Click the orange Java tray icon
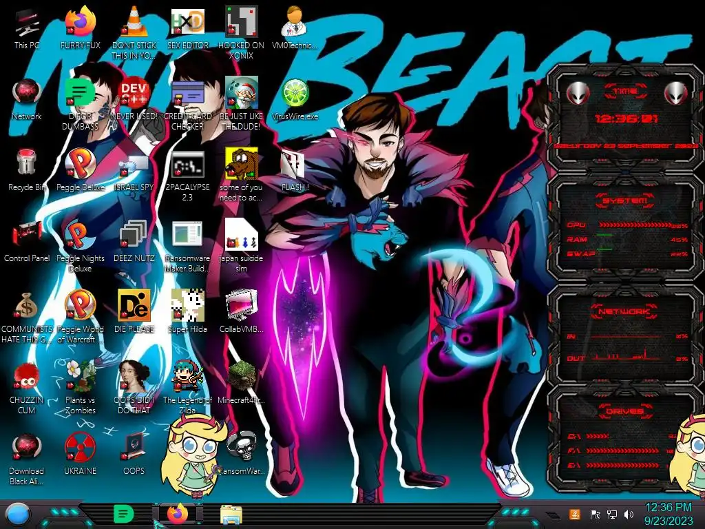705x529 pixels. tap(575, 515)
